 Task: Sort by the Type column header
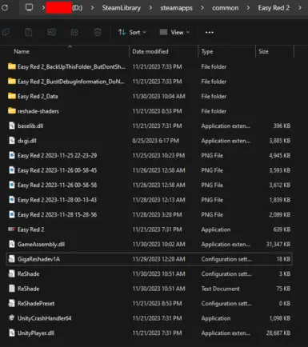coord(207,51)
